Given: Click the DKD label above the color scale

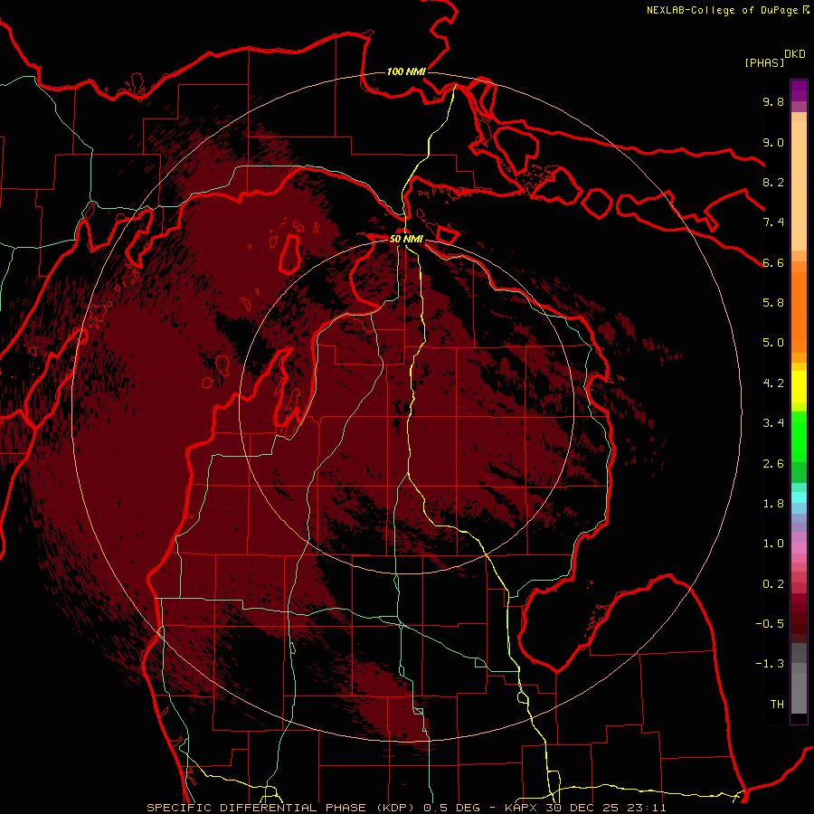Looking at the screenshot, I should (x=795, y=54).
